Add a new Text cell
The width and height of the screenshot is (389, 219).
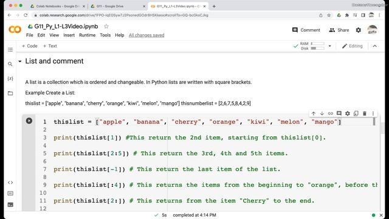[50, 46]
